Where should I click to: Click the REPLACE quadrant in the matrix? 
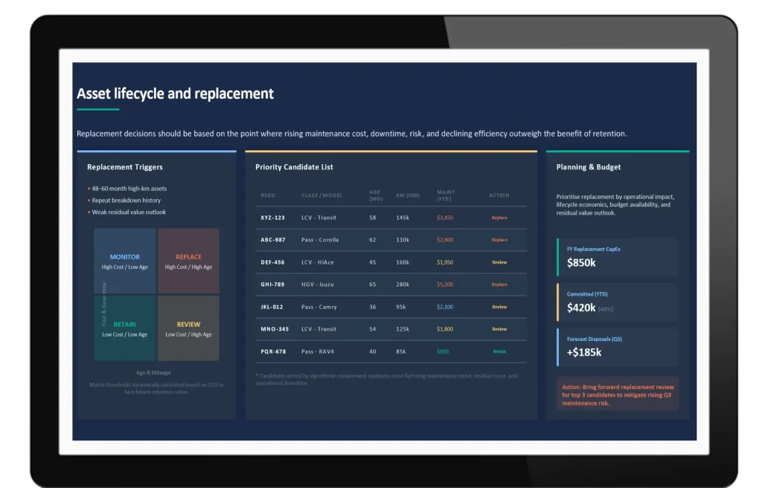[188, 261]
